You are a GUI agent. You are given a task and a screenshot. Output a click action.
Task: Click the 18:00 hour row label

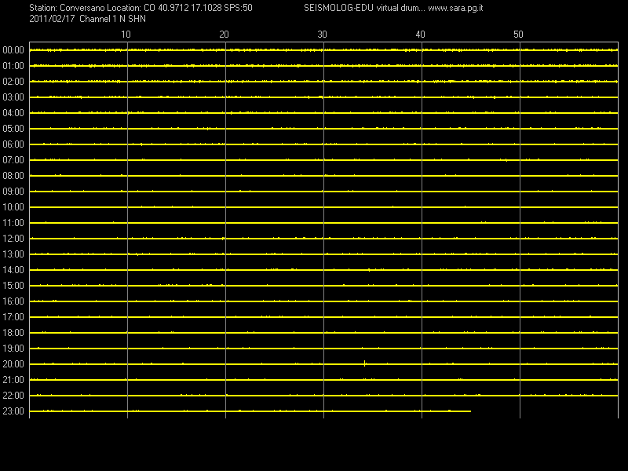(x=13, y=333)
